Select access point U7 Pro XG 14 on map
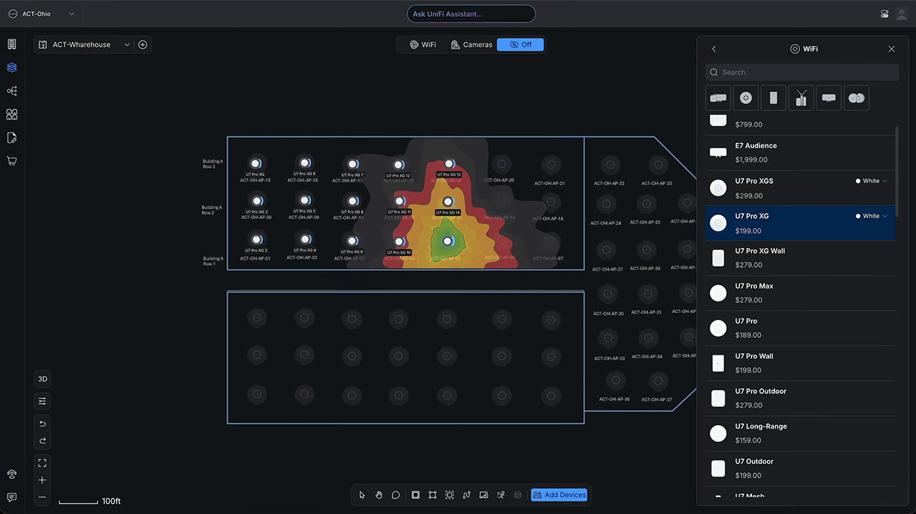This screenshot has width=916, height=514. 448,202
